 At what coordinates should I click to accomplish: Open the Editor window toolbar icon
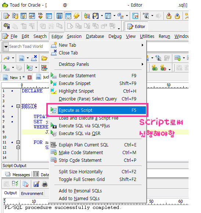(6, 16)
